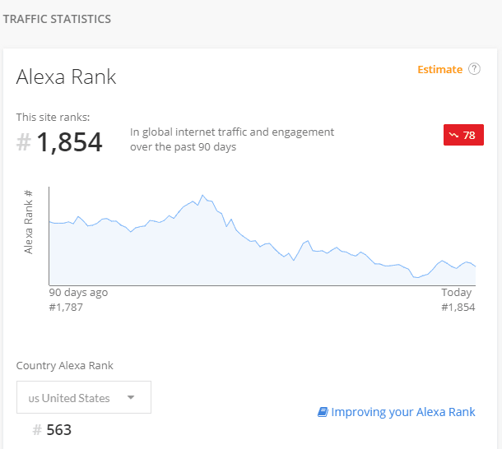Viewport: 502px width, 449px height.
Task: Click the Alexa Rank title
Action: 66,76
